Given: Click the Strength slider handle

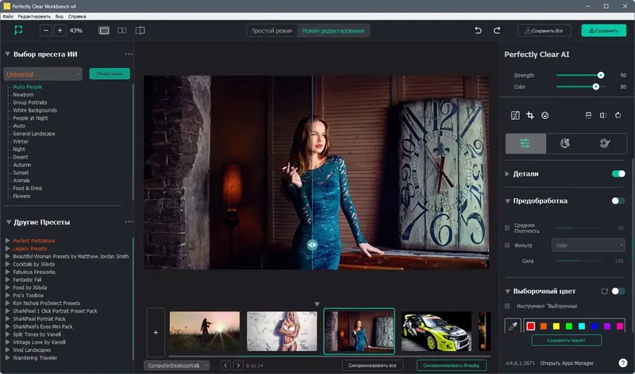Looking at the screenshot, I should pos(600,75).
